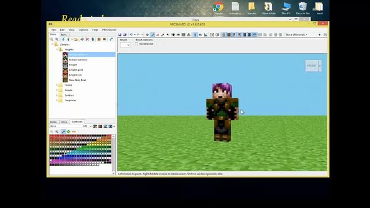Viewport: 370px width, 208px height.
Task: Switch to the 2D texture view mode
Action: tap(201, 35)
